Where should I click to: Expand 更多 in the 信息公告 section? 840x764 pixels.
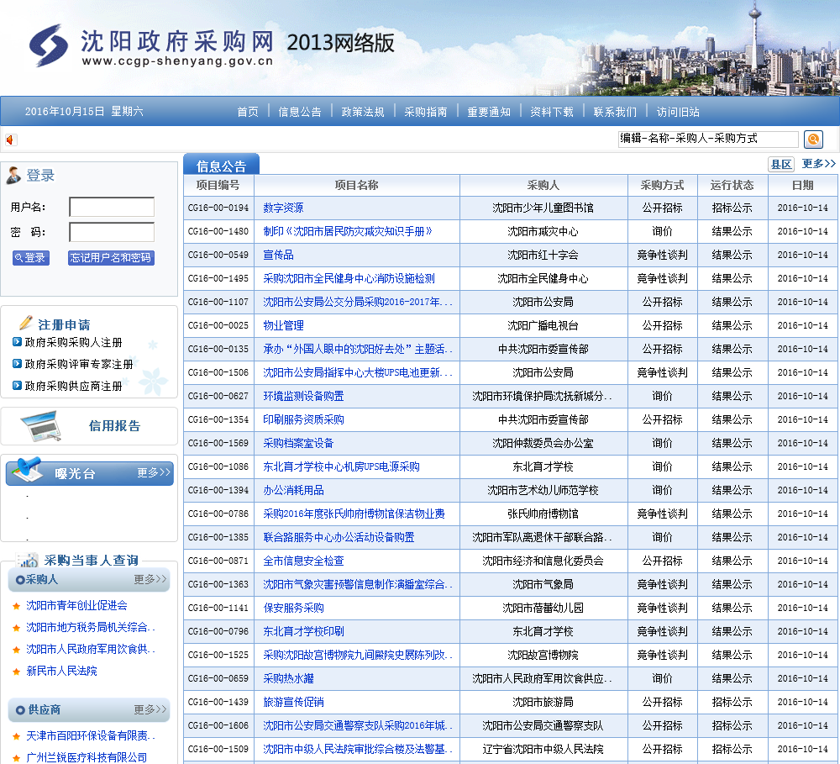[x=818, y=164]
